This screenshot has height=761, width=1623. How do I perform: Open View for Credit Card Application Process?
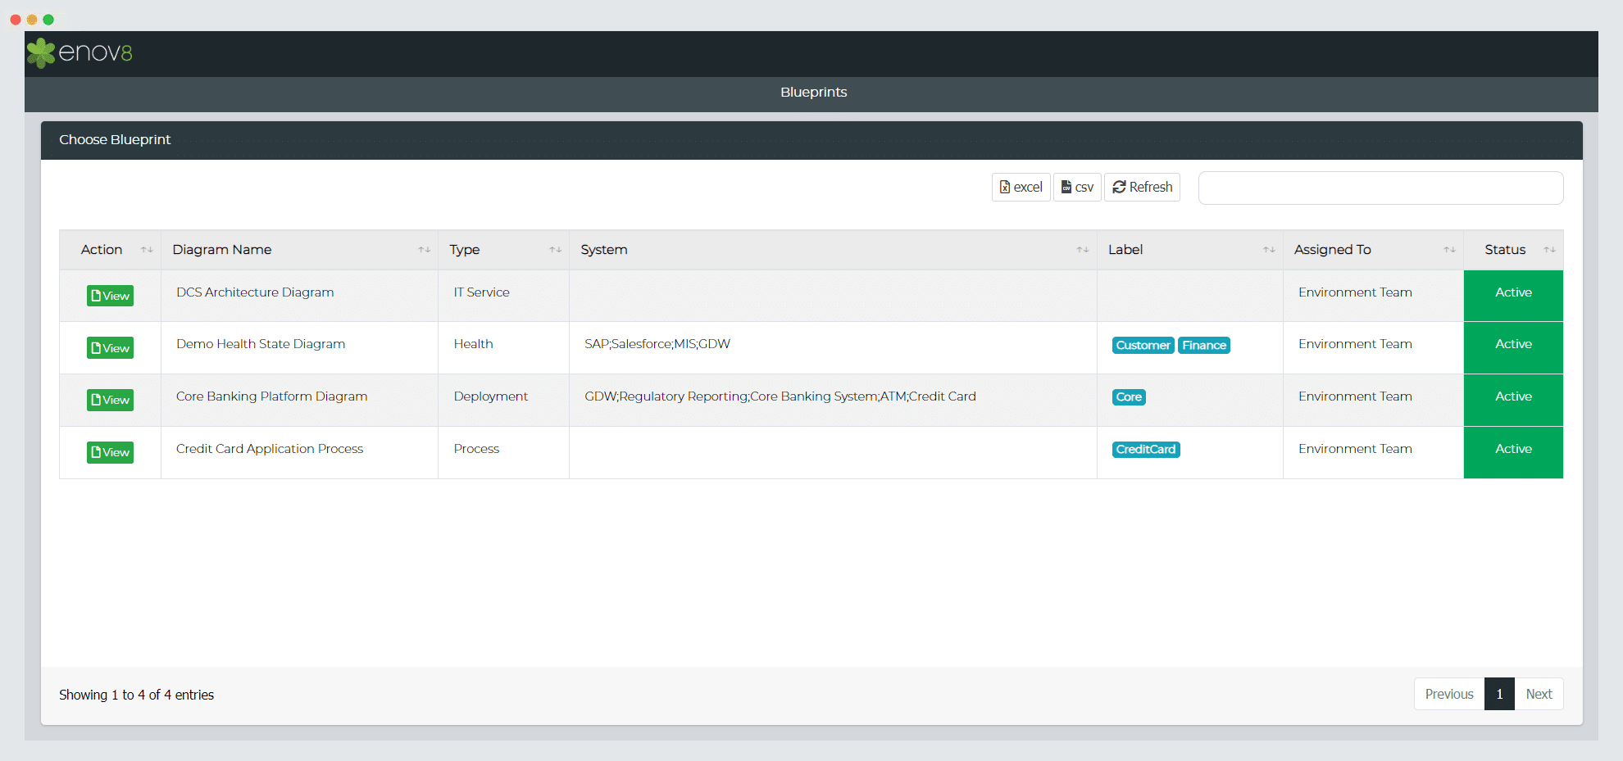tap(110, 452)
